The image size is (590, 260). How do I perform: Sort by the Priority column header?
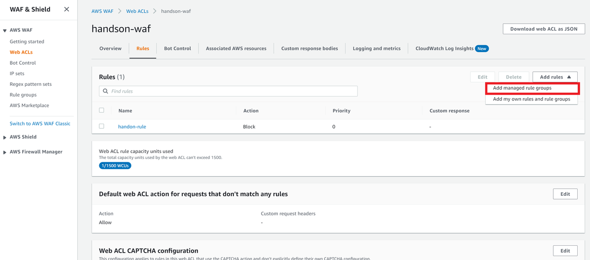(341, 111)
